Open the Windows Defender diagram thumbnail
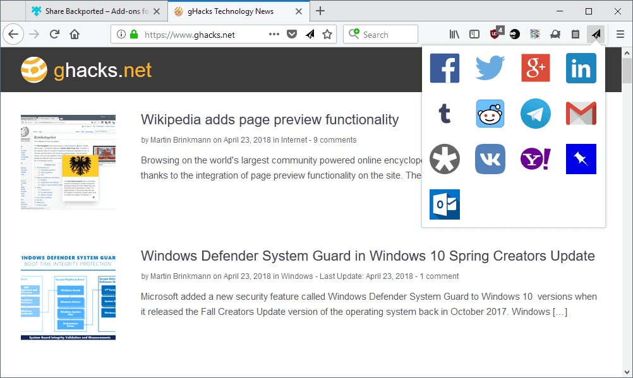Viewport: 633px width, 378px height. [x=68, y=297]
